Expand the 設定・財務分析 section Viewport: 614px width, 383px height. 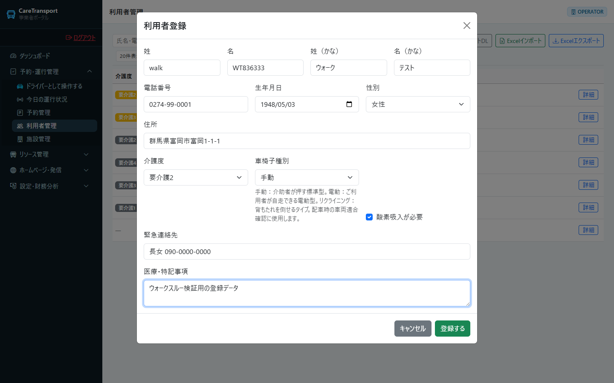51,186
